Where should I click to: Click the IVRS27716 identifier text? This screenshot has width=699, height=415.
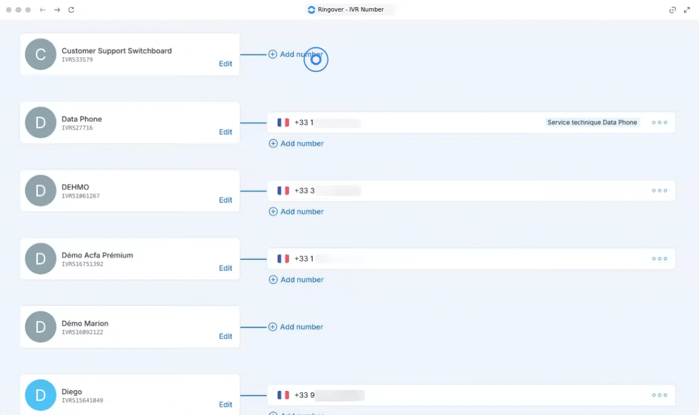[77, 128]
